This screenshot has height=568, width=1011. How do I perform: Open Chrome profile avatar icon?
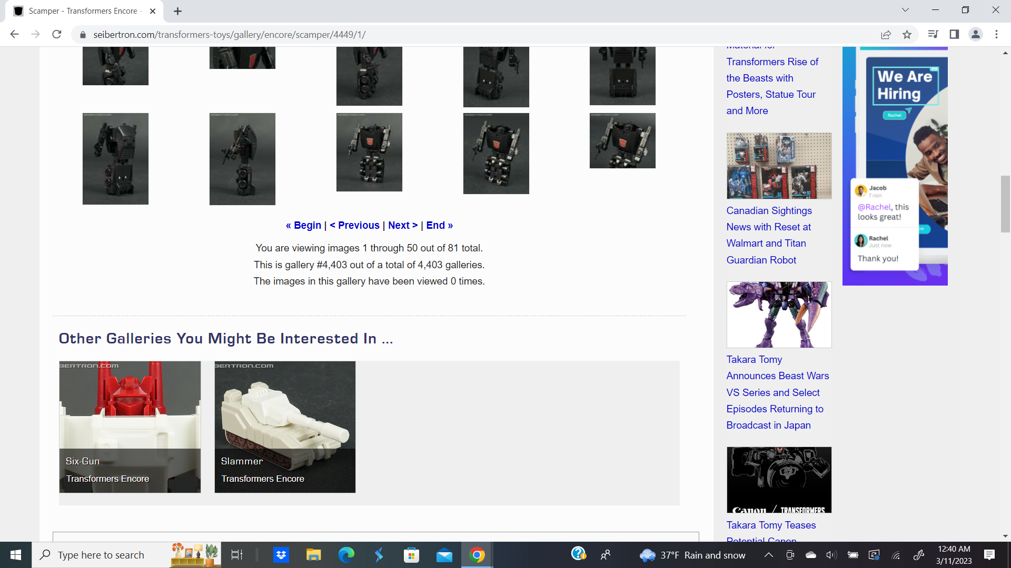tap(975, 34)
